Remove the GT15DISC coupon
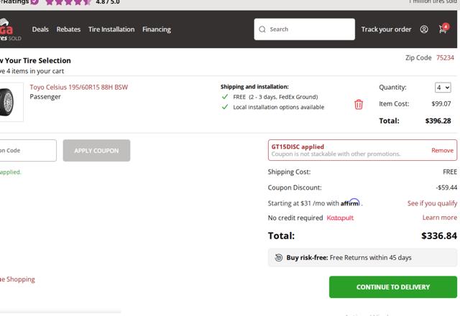This screenshot has width=460, height=316. pos(442,150)
